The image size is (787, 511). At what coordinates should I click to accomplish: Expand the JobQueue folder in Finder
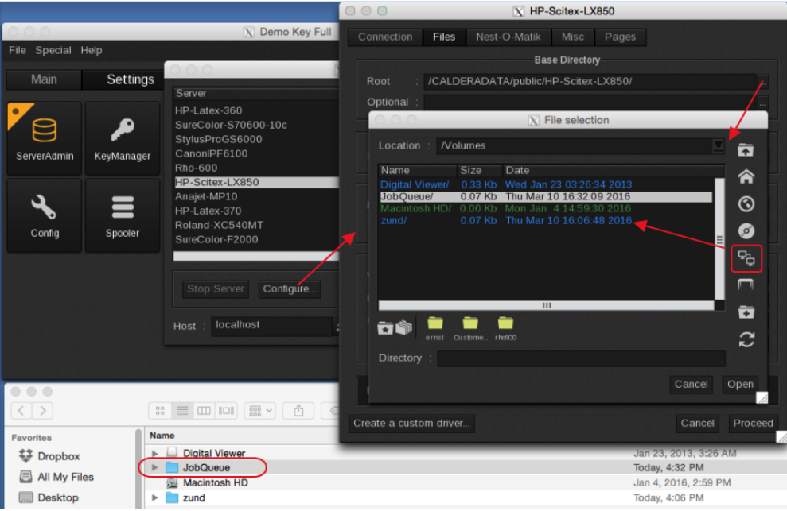pyautogui.click(x=155, y=467)
